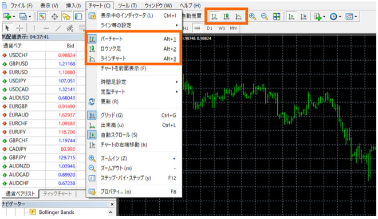Open the periods clock toolbar icon

coord(333,17)
